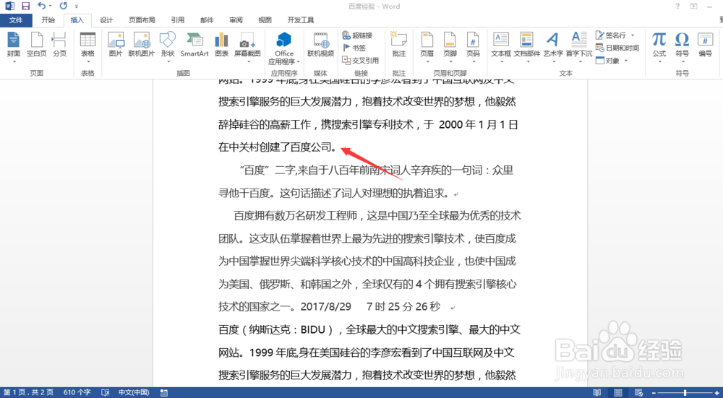Switch to the References (引用) tab
The width and height of the screenshot is (723, 398).
pyautogui.click(x=178, y=20)
